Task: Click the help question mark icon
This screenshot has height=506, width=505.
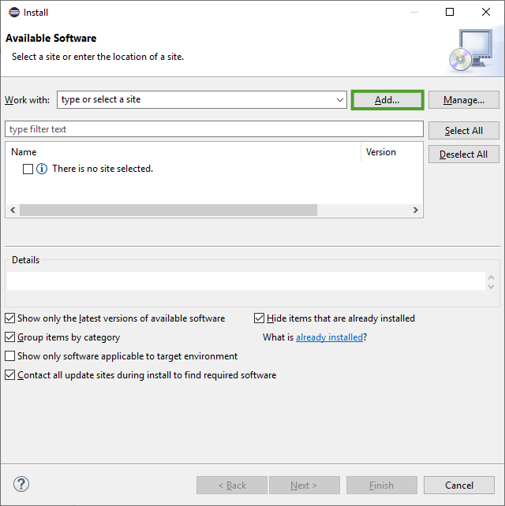Action: (x=21, y=484)
